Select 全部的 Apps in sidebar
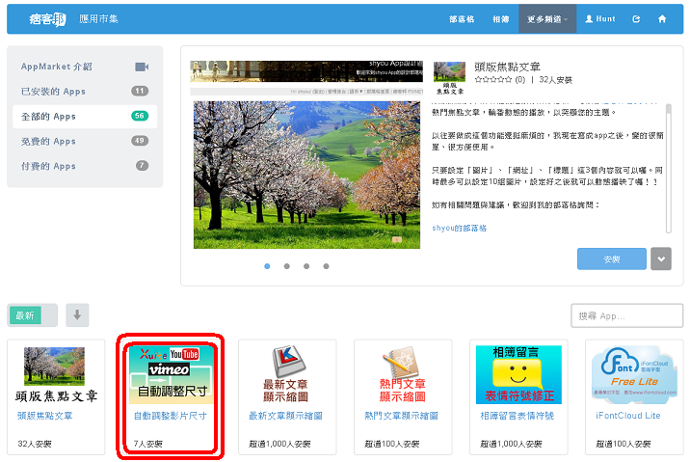Viewport: 690px width, 462px height. click(x=85, y=117)
